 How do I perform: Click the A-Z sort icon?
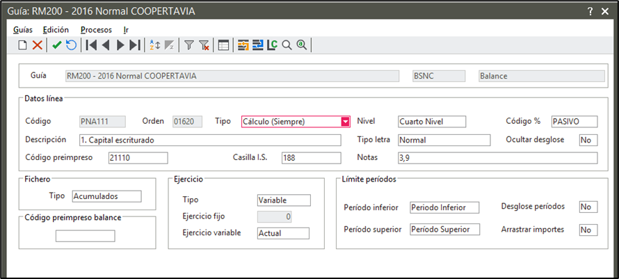pyautogui.click(x=154, y=45)
